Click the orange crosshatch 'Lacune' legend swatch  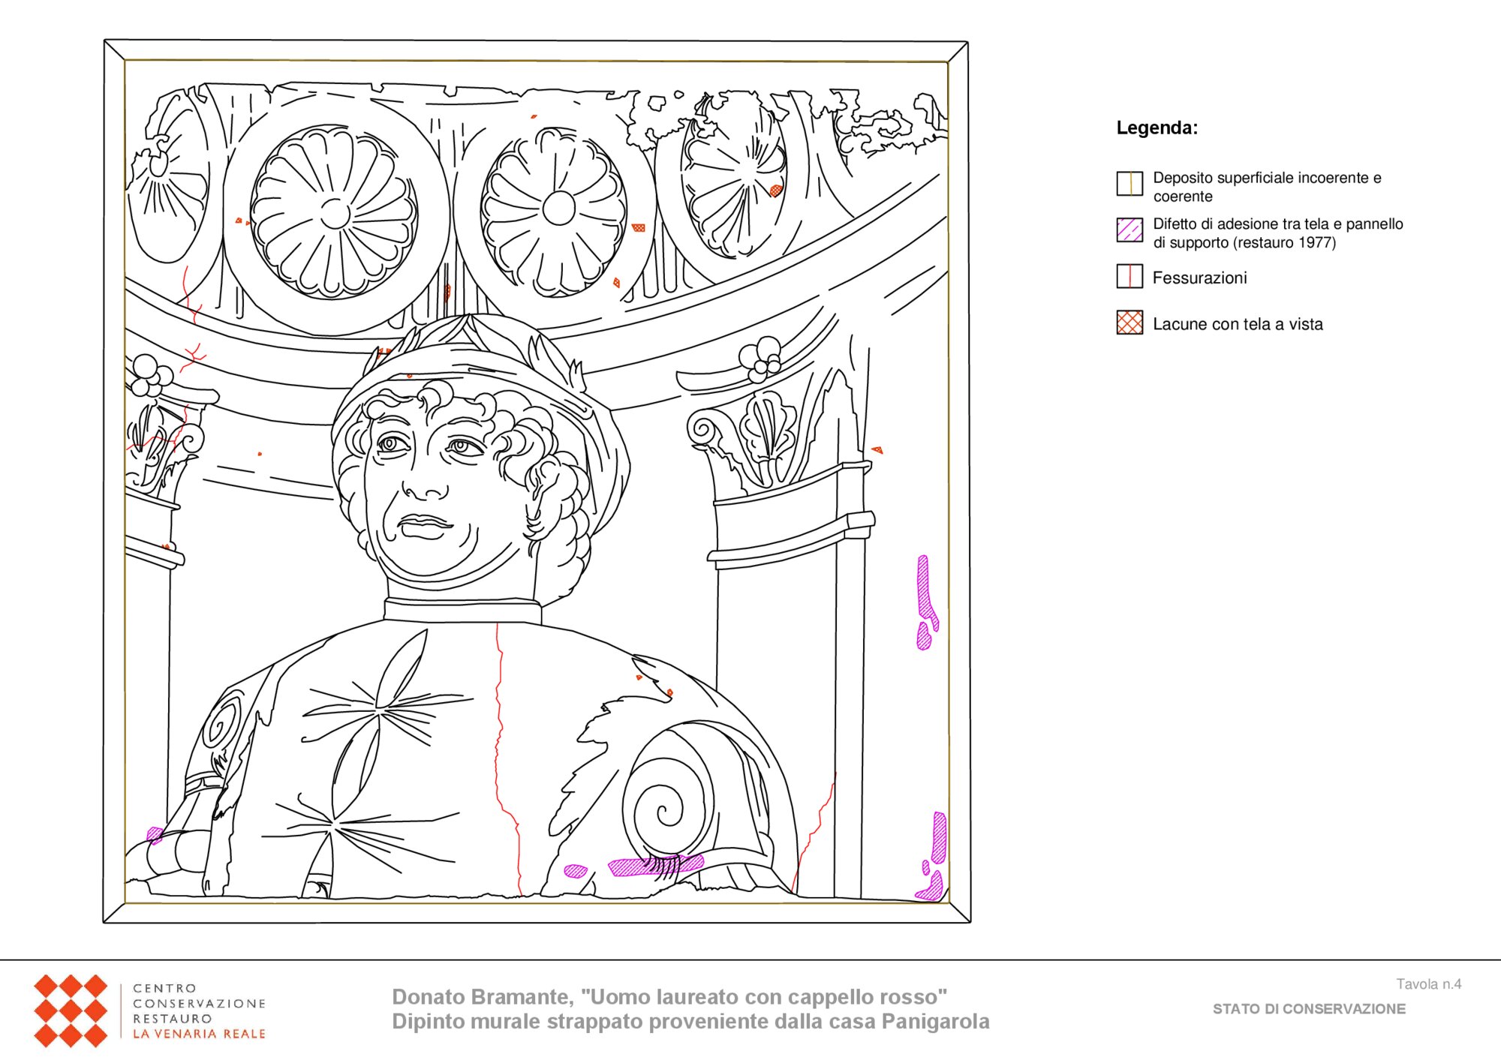[1130, 323]
